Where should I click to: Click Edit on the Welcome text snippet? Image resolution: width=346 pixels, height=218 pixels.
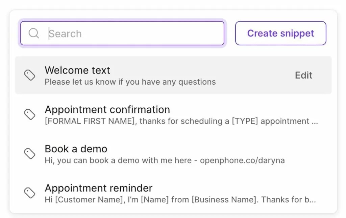[x=303, y=75]
